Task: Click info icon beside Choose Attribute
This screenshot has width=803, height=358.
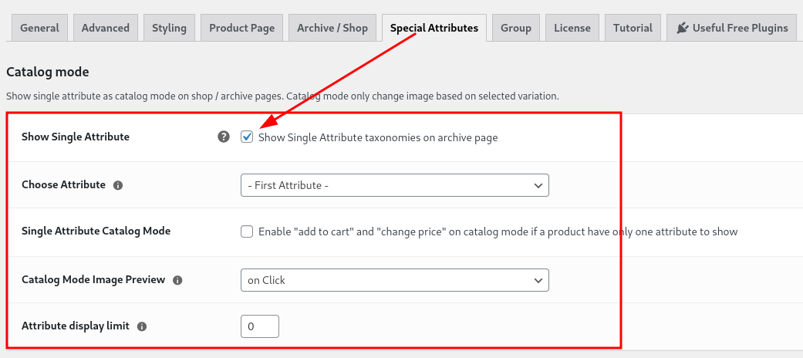Action: point(118,185)
